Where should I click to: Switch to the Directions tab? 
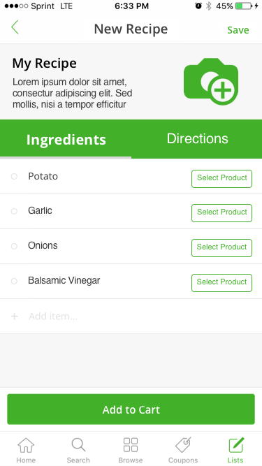pyautogui.click(x=197, y=139)
